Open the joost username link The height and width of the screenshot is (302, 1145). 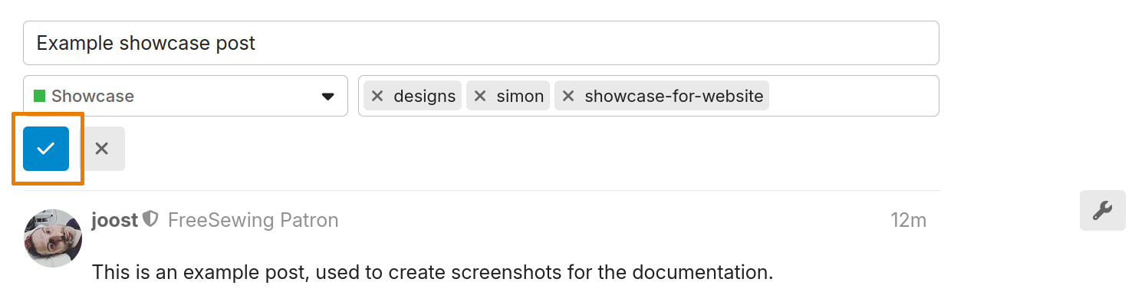[x=115, y=220]
